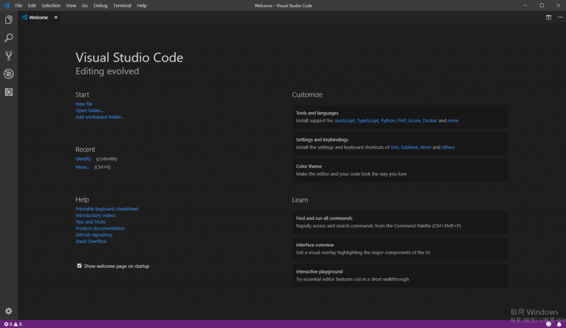566x328 pixels.
Task: Open the Terminal menu
Action: pyautogui.click(x=122, y=6)
